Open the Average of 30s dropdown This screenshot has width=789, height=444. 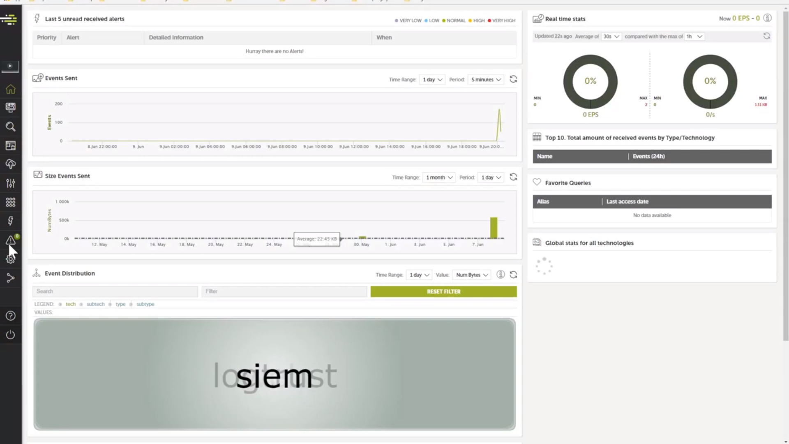[x=611, y=37]
